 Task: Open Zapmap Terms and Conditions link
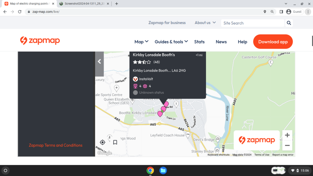coord(55,145)
